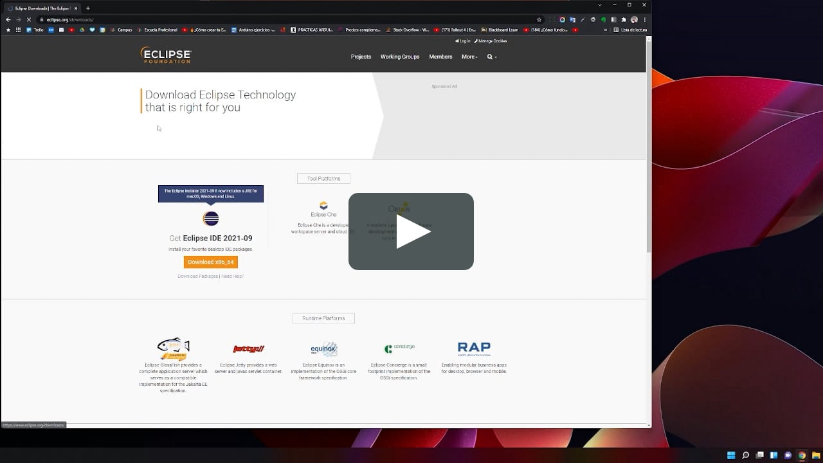Click the Chrome profile avatar
The height and width of the screenshot is (463, 823).
(x=634, y=20)
